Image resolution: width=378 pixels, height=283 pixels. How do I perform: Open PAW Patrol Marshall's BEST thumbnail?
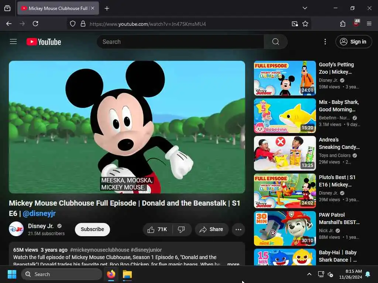pyautogui.click(x=285, y=228)
